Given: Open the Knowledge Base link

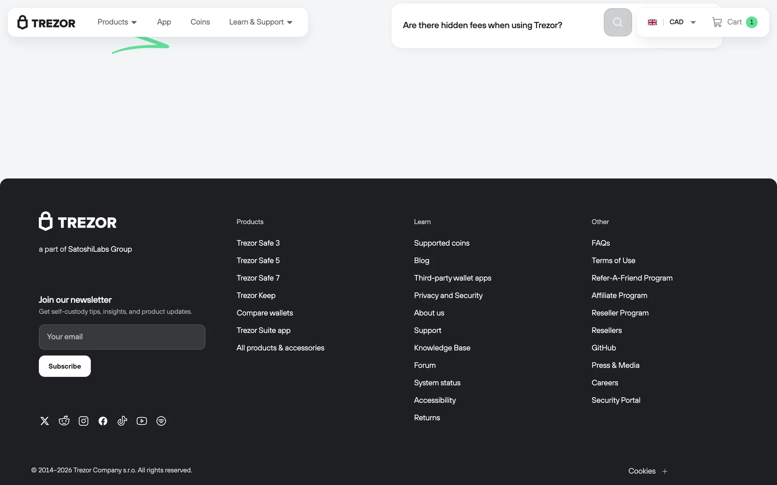Looking at the screenshot, I should click(x=442, y=348).
